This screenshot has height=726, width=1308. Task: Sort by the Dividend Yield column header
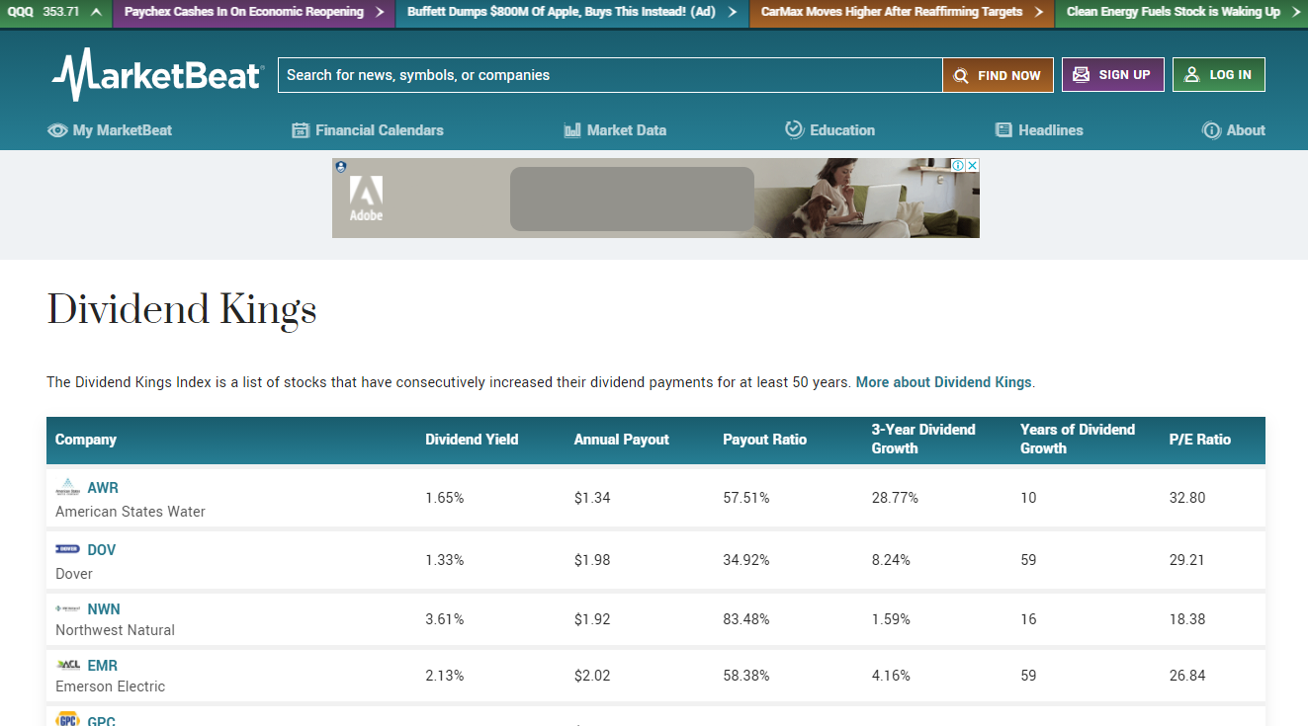pyautogui.click(x=472, y=440)
